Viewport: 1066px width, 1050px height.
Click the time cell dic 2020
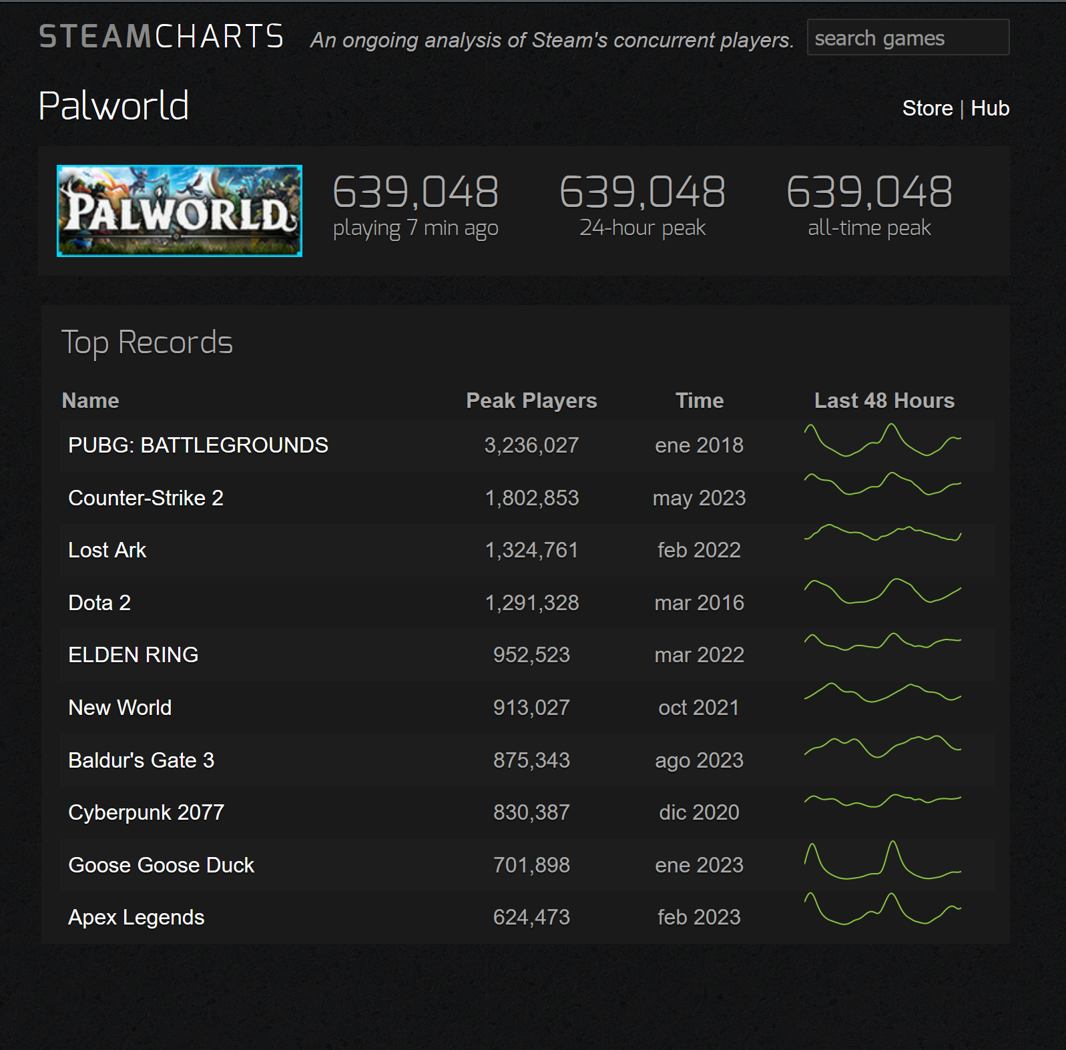click(700, 812)
